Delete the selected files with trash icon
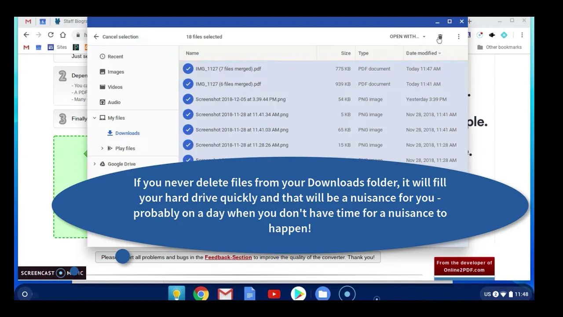Viewport: 563px width, 317px height. click(440, 37)
